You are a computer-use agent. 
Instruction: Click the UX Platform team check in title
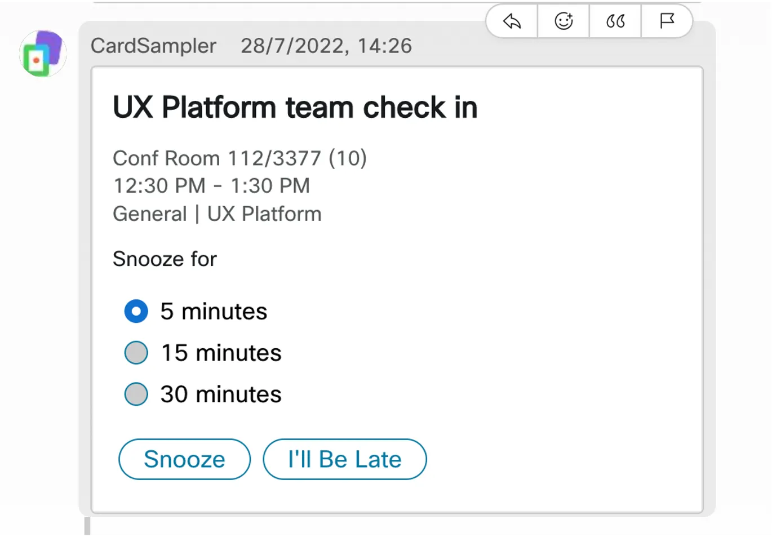pos(295,107)
